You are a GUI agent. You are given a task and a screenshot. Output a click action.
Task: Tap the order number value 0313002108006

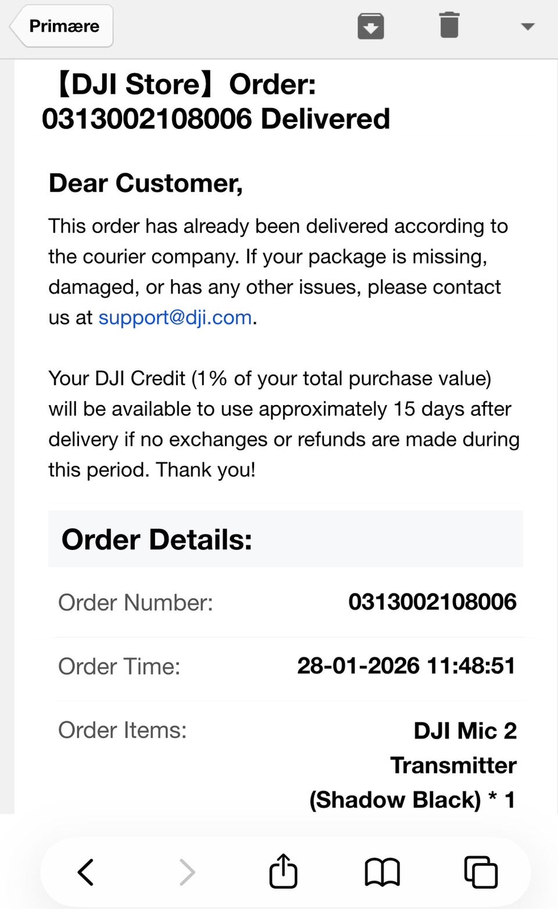coord(432,602)
